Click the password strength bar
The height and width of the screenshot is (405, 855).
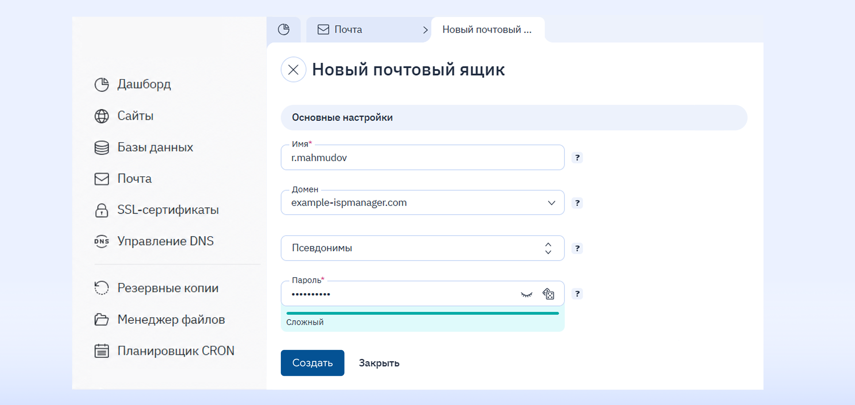(422, 313)
